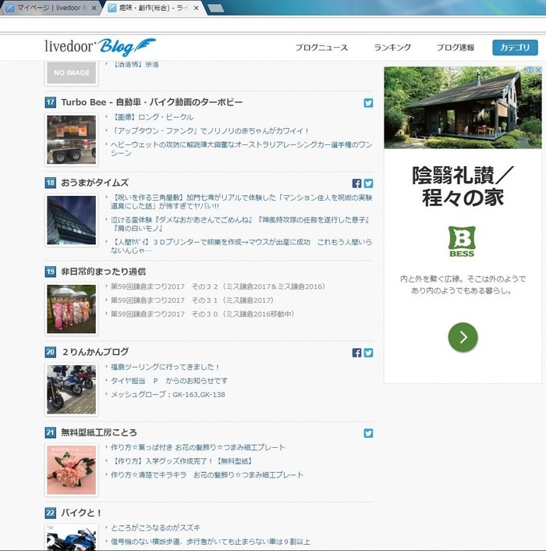Open Twitter link for 無料型紙工房ことろ
Image resolution: width=546 pixels, height=551 pixels.
pos(368,433)
